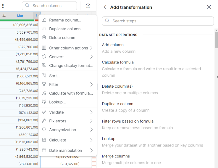Click the funnel Filter icon
The image size is (218, 168).
click(x=44, y=84)
